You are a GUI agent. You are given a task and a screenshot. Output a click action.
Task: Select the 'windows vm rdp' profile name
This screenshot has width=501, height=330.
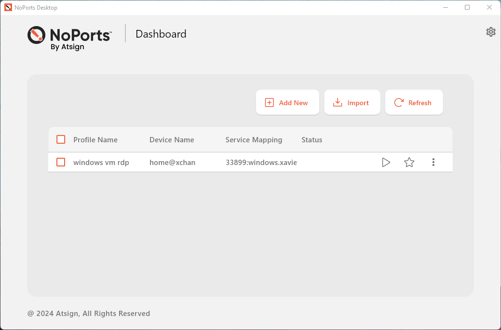101,163
